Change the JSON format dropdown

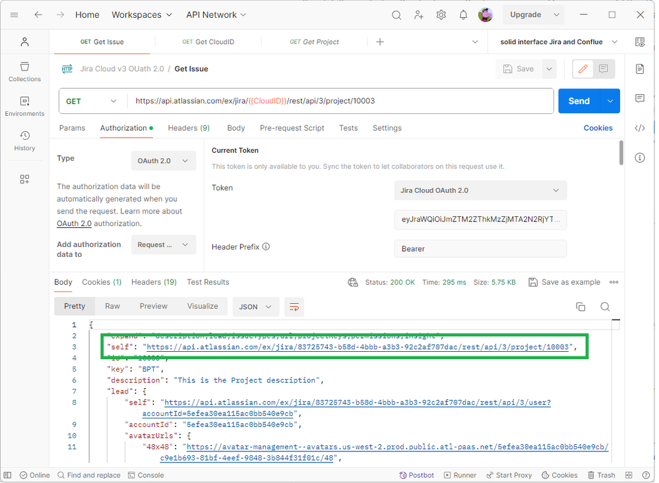(255, 307)
